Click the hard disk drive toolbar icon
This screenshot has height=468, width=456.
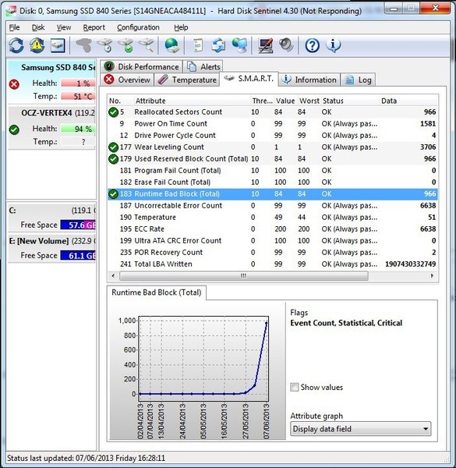[58, 46]
